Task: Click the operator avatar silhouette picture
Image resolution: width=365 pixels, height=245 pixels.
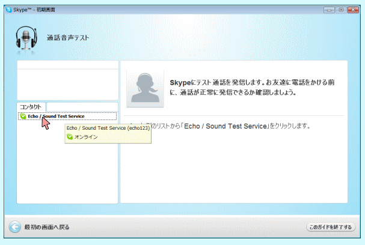Action: (x=145, y=89)
